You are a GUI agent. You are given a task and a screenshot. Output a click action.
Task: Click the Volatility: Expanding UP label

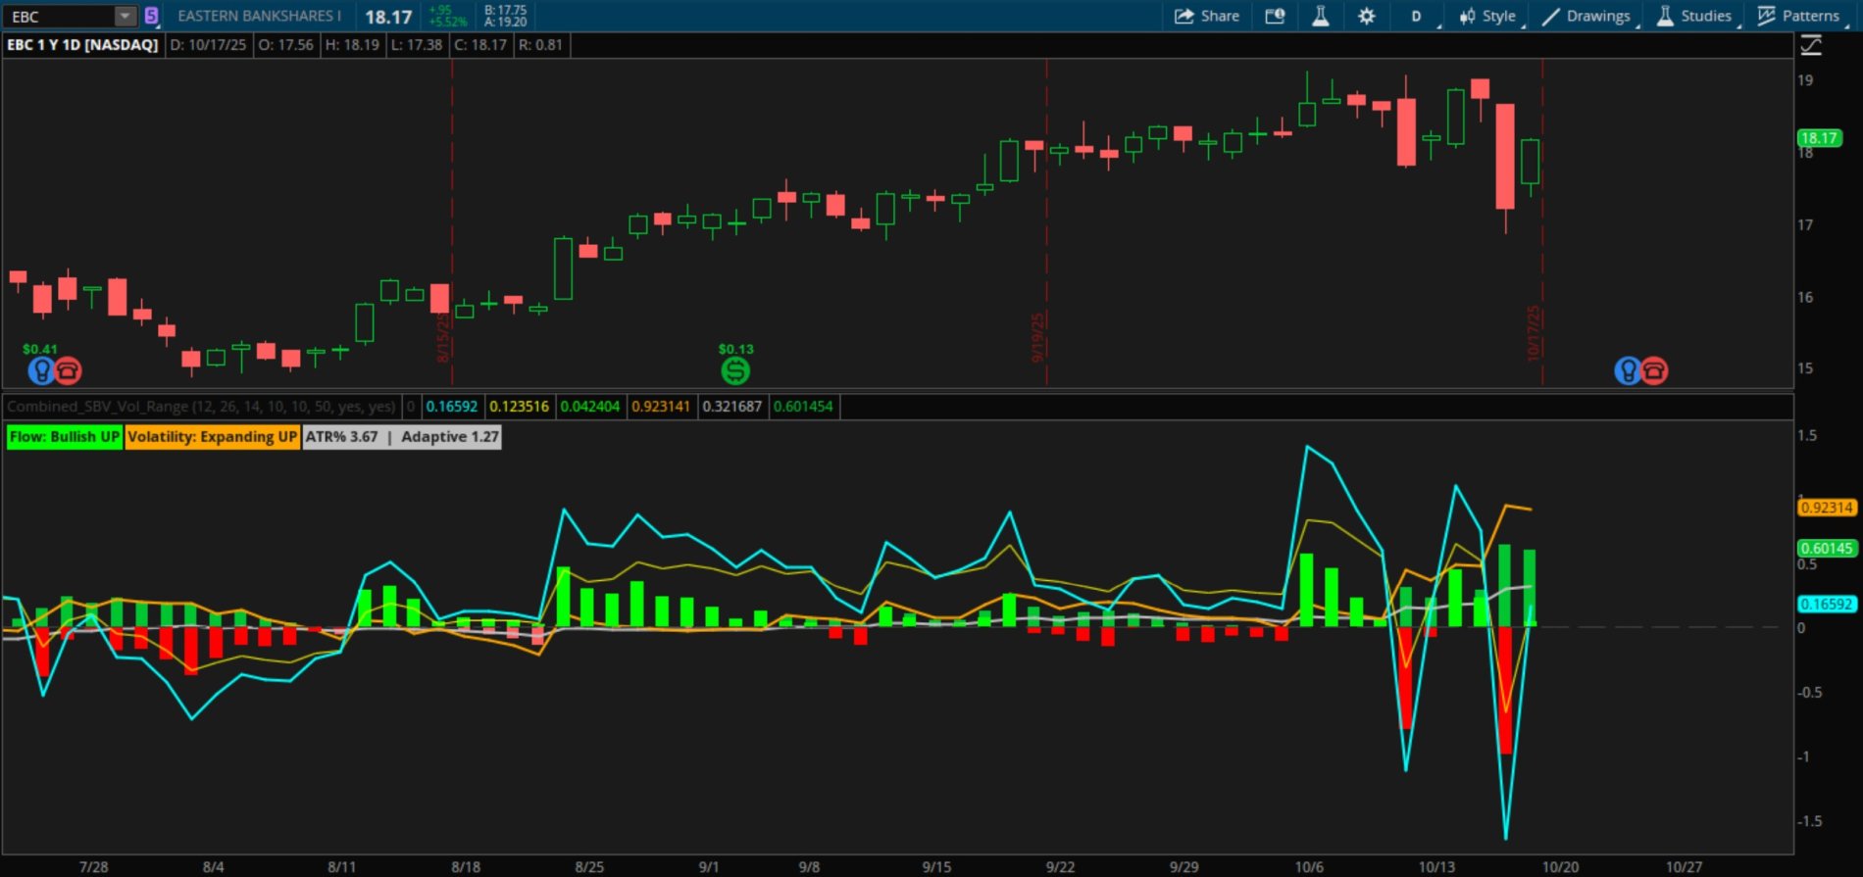[212, 437]
